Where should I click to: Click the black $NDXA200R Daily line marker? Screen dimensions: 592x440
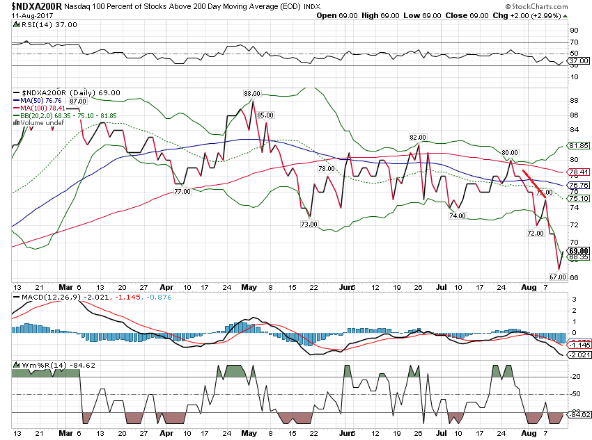(x=17, y=92)
